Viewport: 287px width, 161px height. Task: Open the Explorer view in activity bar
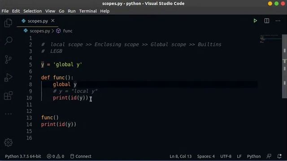pyautogui.click(x=8, y=23)
